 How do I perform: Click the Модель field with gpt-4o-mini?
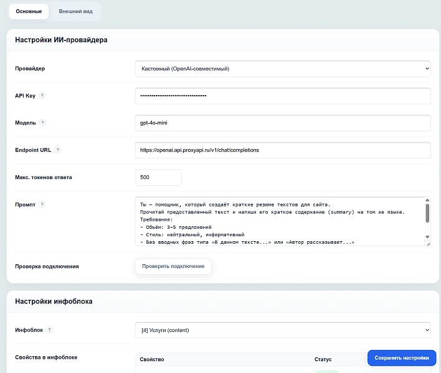coord(283,123)
